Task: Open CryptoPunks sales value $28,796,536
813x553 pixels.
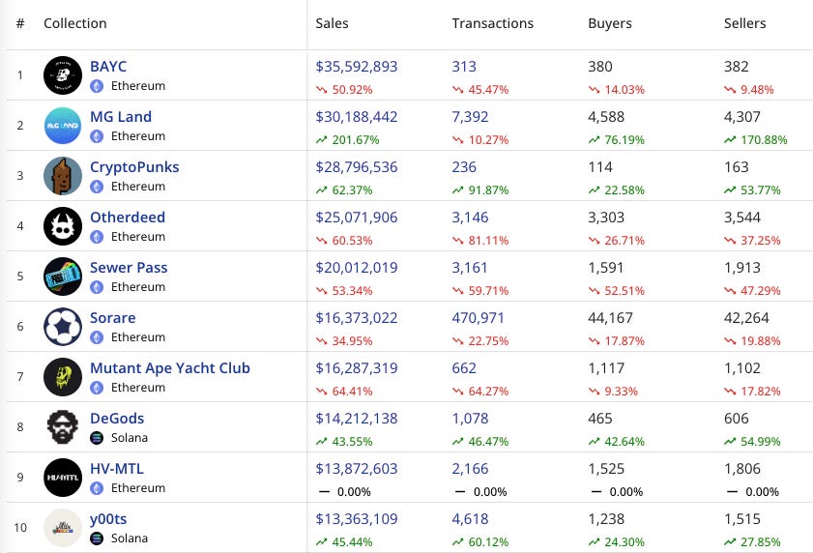Action: click(x=357, y=167)
